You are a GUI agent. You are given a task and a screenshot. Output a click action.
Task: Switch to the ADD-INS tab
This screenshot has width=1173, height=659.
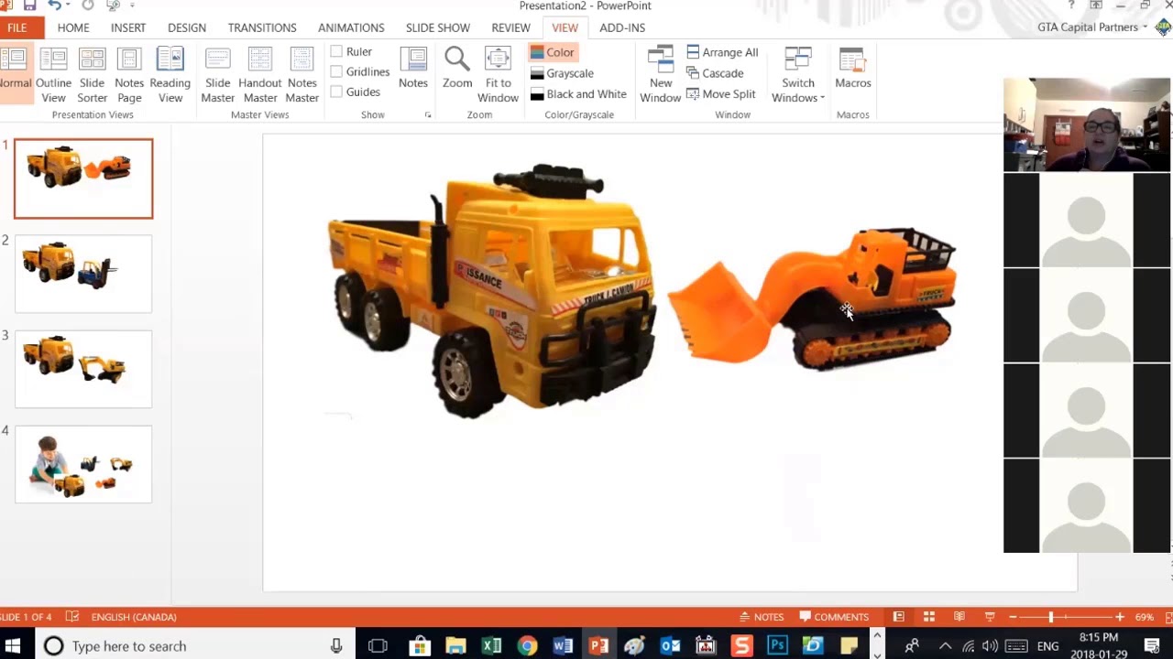(x=622, y=28)
